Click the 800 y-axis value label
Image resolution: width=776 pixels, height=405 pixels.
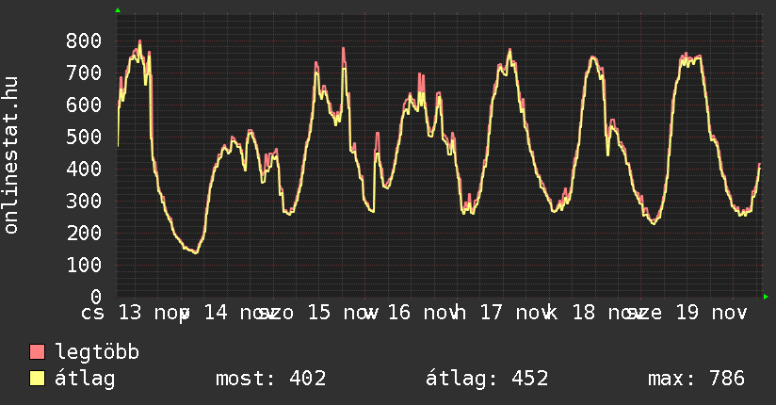84,40
